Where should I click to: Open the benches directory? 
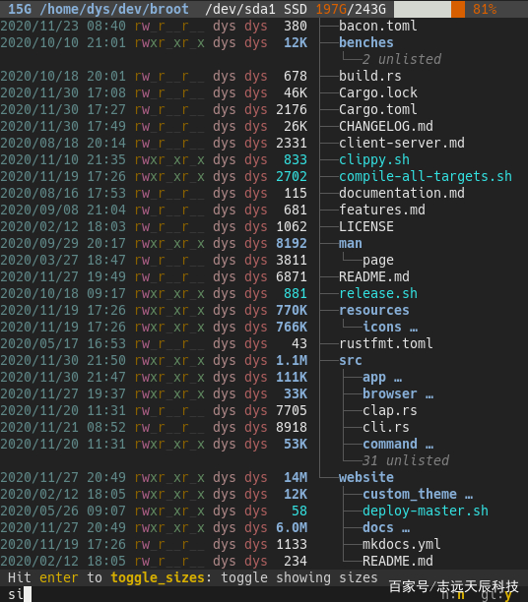(x=366, y=42)
